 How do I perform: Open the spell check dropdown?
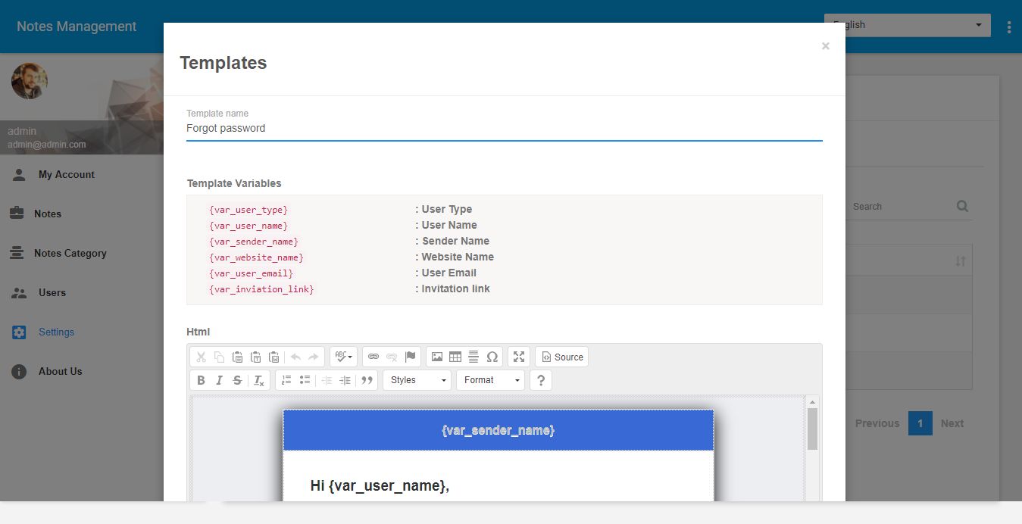[x=343, y=357]
